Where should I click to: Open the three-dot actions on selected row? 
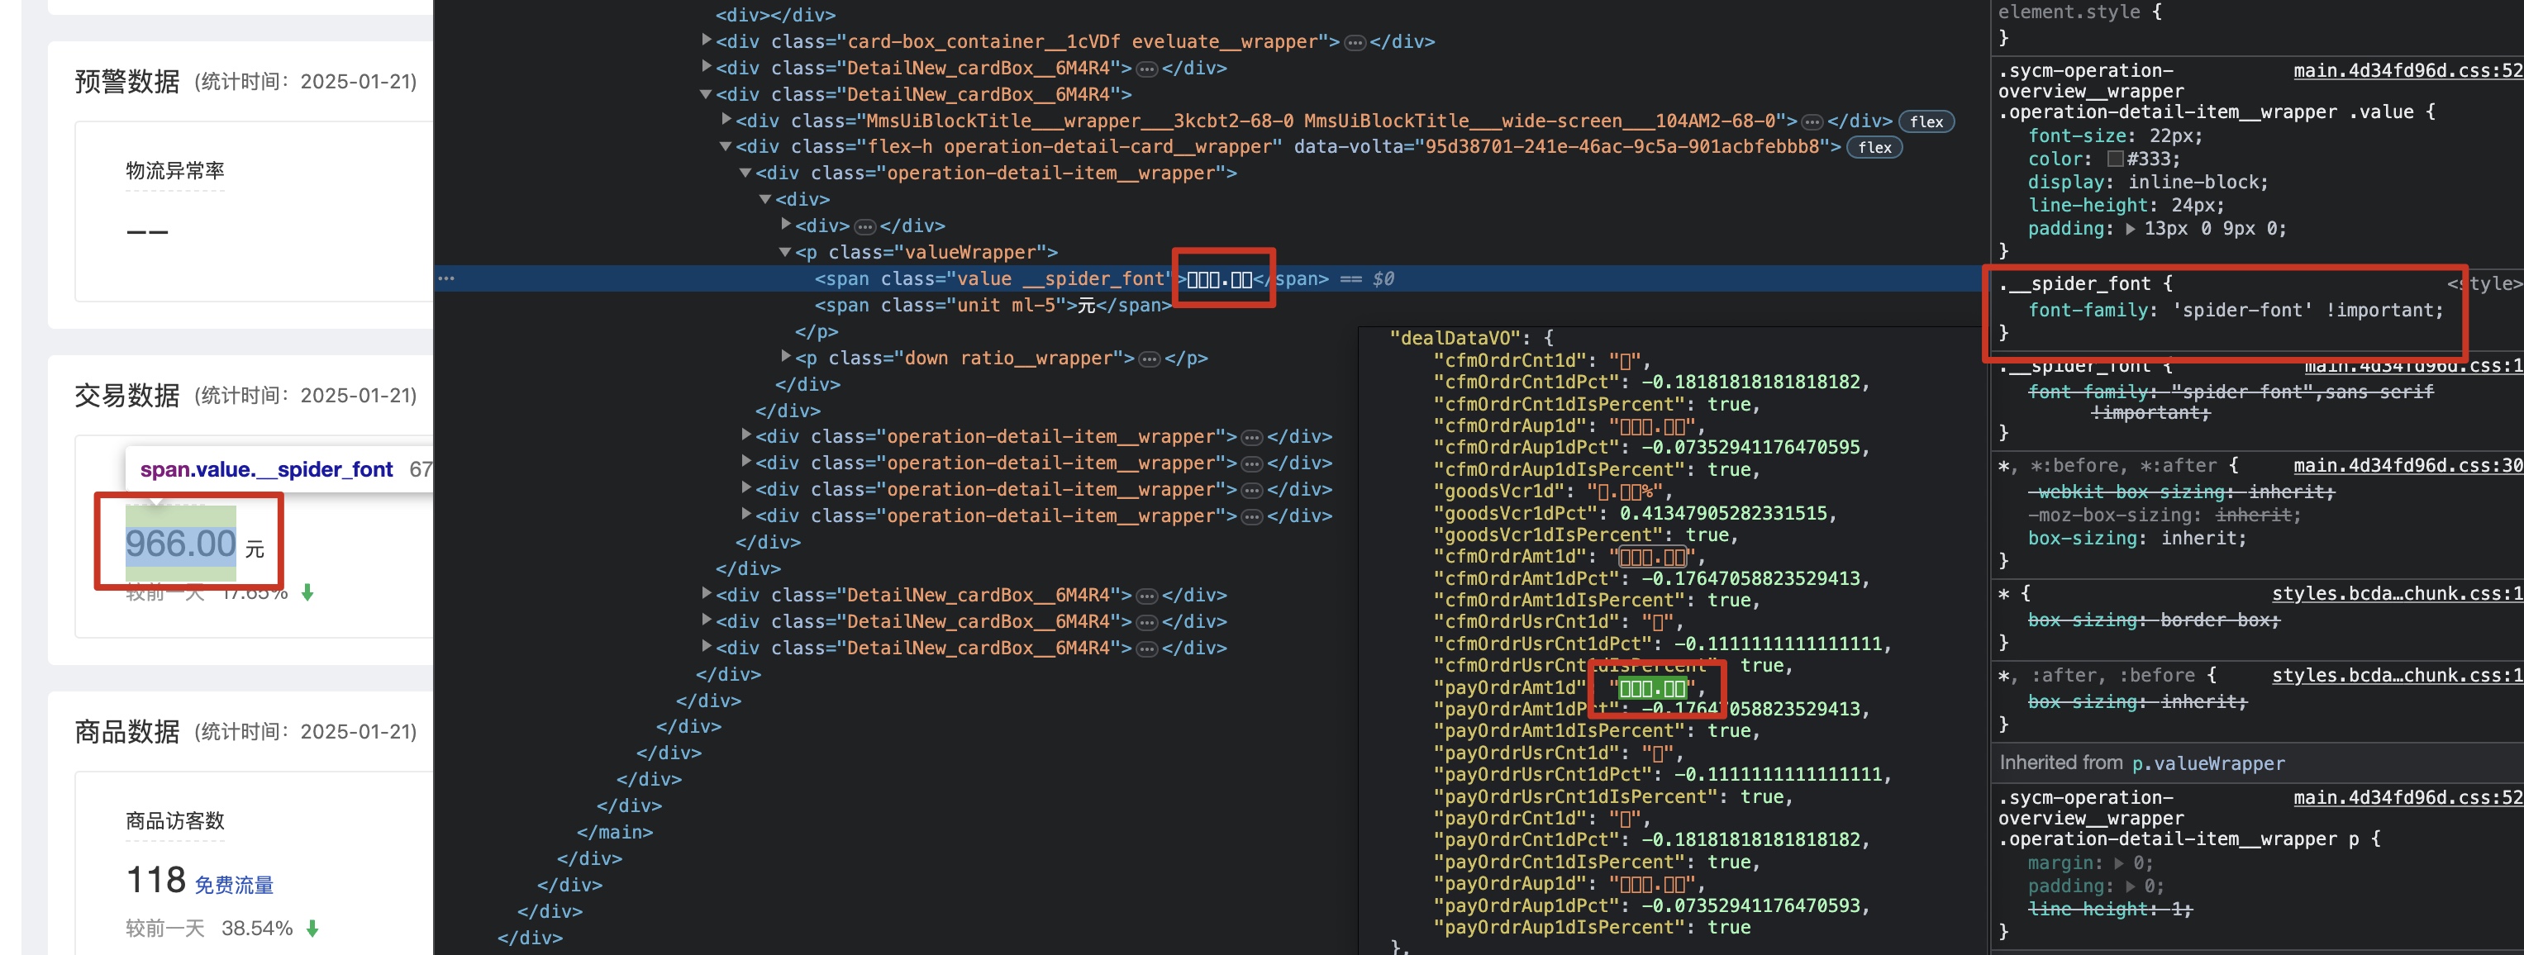[x=447, y=279]
